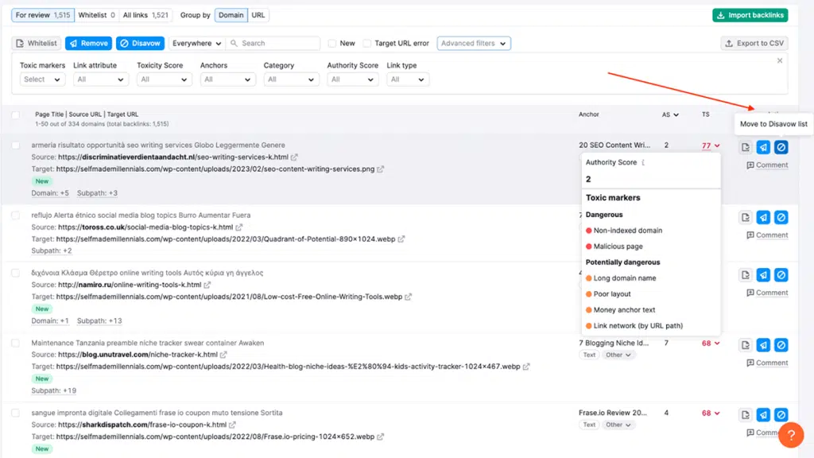Click the Remove icon next to the toross.co.uk backlink
The height and width of the screenshot is (458, 814).
(x=764, y=217)
